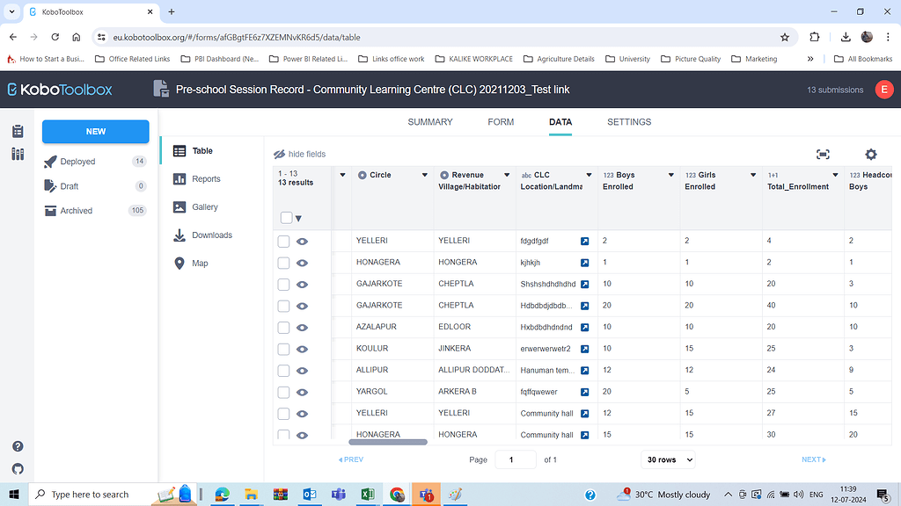Check the select-all submissions checkbox
This screenshot has width=901, height=506.
click(x=285, y=216)
